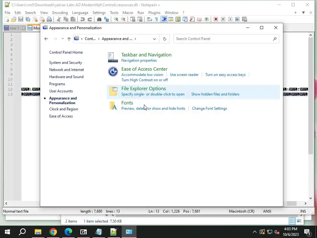317x238 pixels.
Task: Click Notepad++ Print toolbar icon
Action: (49, 19)
